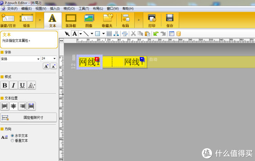Viewport: 255px width, 161px height.
Task: Click the 保存 save disk icon
Action: point(170,20)
